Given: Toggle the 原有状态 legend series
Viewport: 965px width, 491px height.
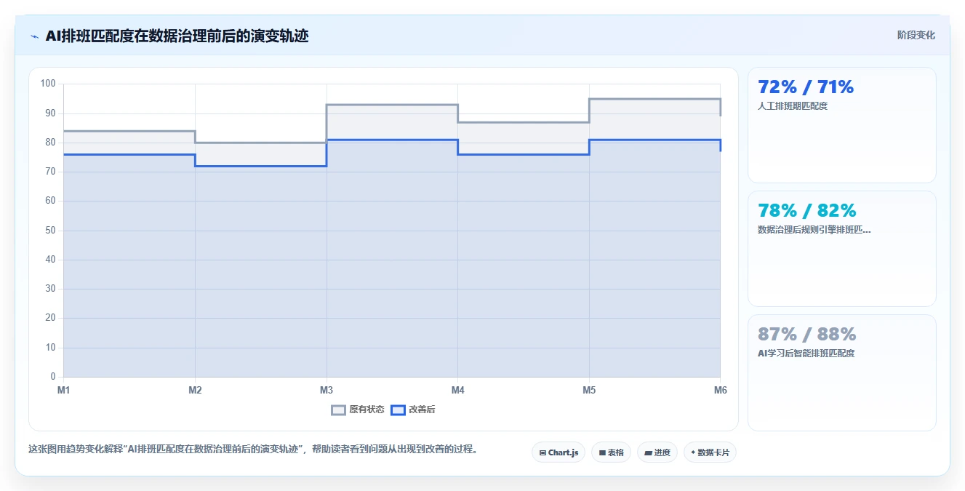Looking at the screenshot, I should click(358, 410).
